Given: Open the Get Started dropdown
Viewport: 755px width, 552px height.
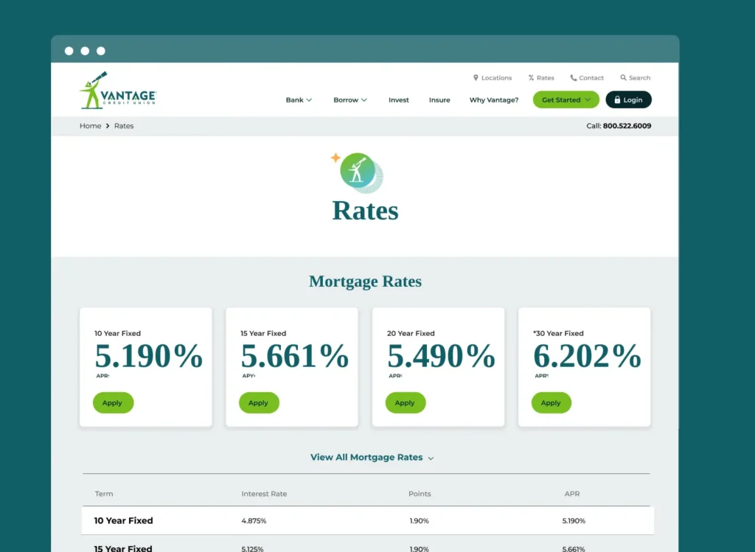Looking at the screenshot, I should [x=566, y=99].
